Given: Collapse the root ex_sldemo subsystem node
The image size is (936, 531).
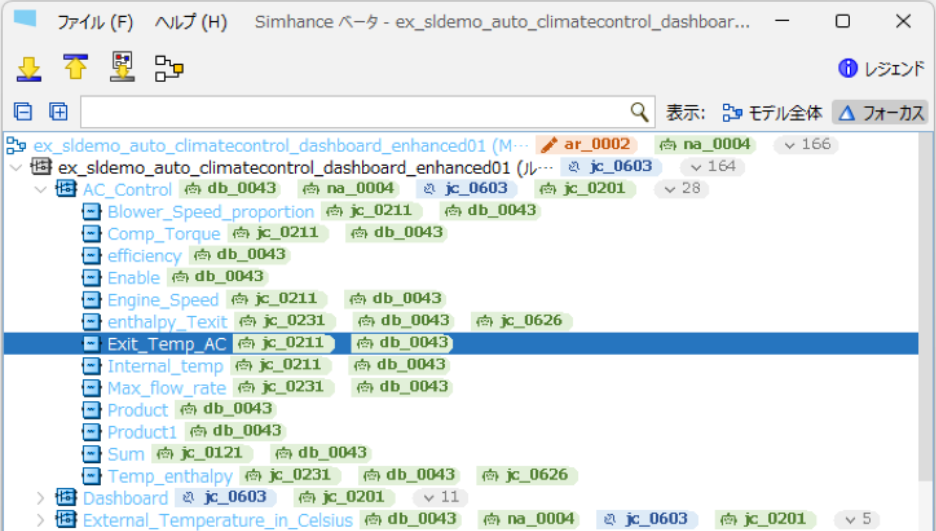Looking at the screenshot, I should point(16,167).
